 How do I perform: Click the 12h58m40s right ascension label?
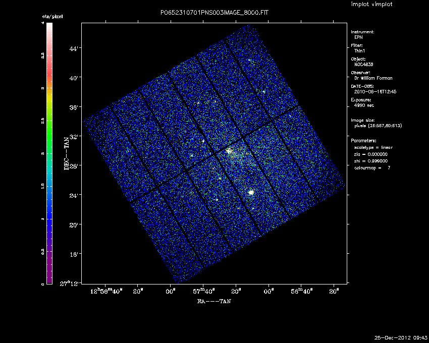106,291
